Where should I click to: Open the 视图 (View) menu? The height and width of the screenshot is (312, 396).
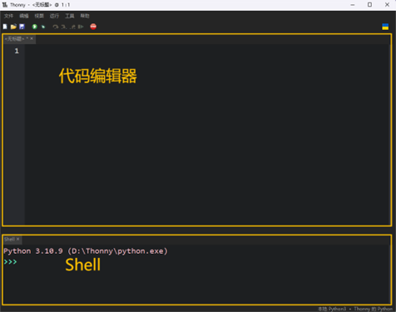pos(39,16)
